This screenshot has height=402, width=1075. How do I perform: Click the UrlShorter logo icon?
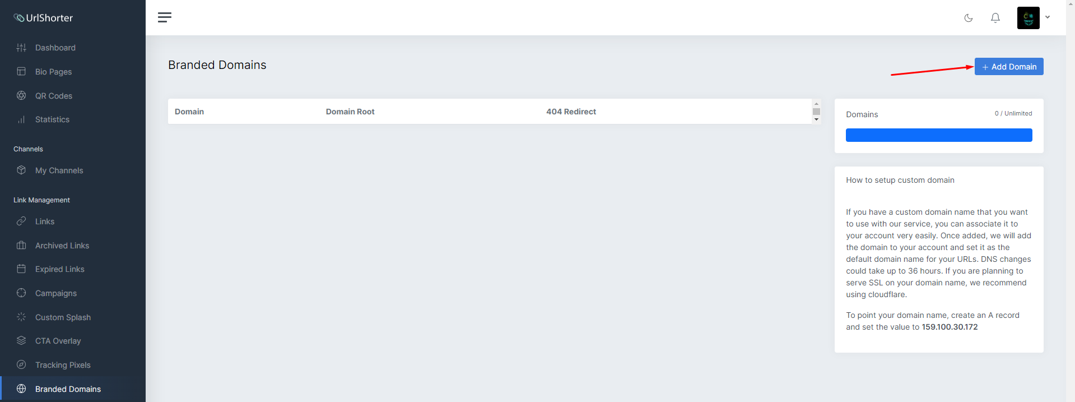pyautogui.click(x=18, y=18)
